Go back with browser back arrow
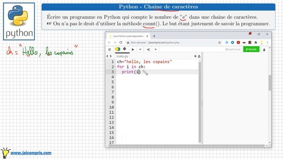 click(x=109, y=42)
